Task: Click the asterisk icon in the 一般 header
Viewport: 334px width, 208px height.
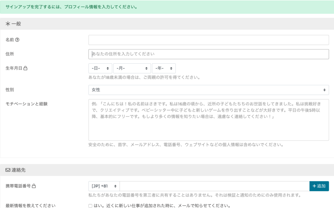Action: click(x=8, y=24)
